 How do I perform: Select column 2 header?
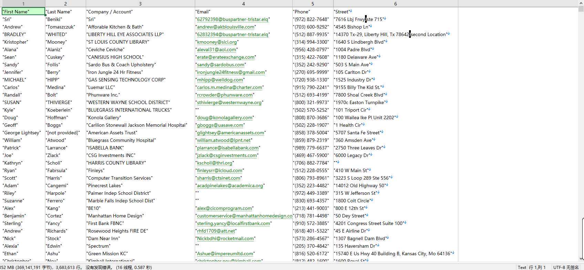click(65, 3)
